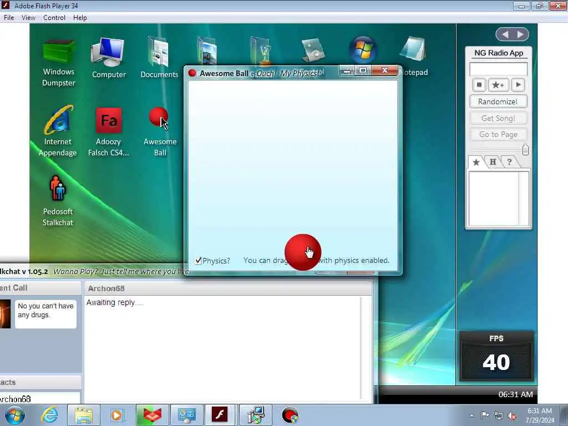Viewport: 568px width, 426px height.
Task: Click the FPS counter widget
Action: (x=496, y=356)
